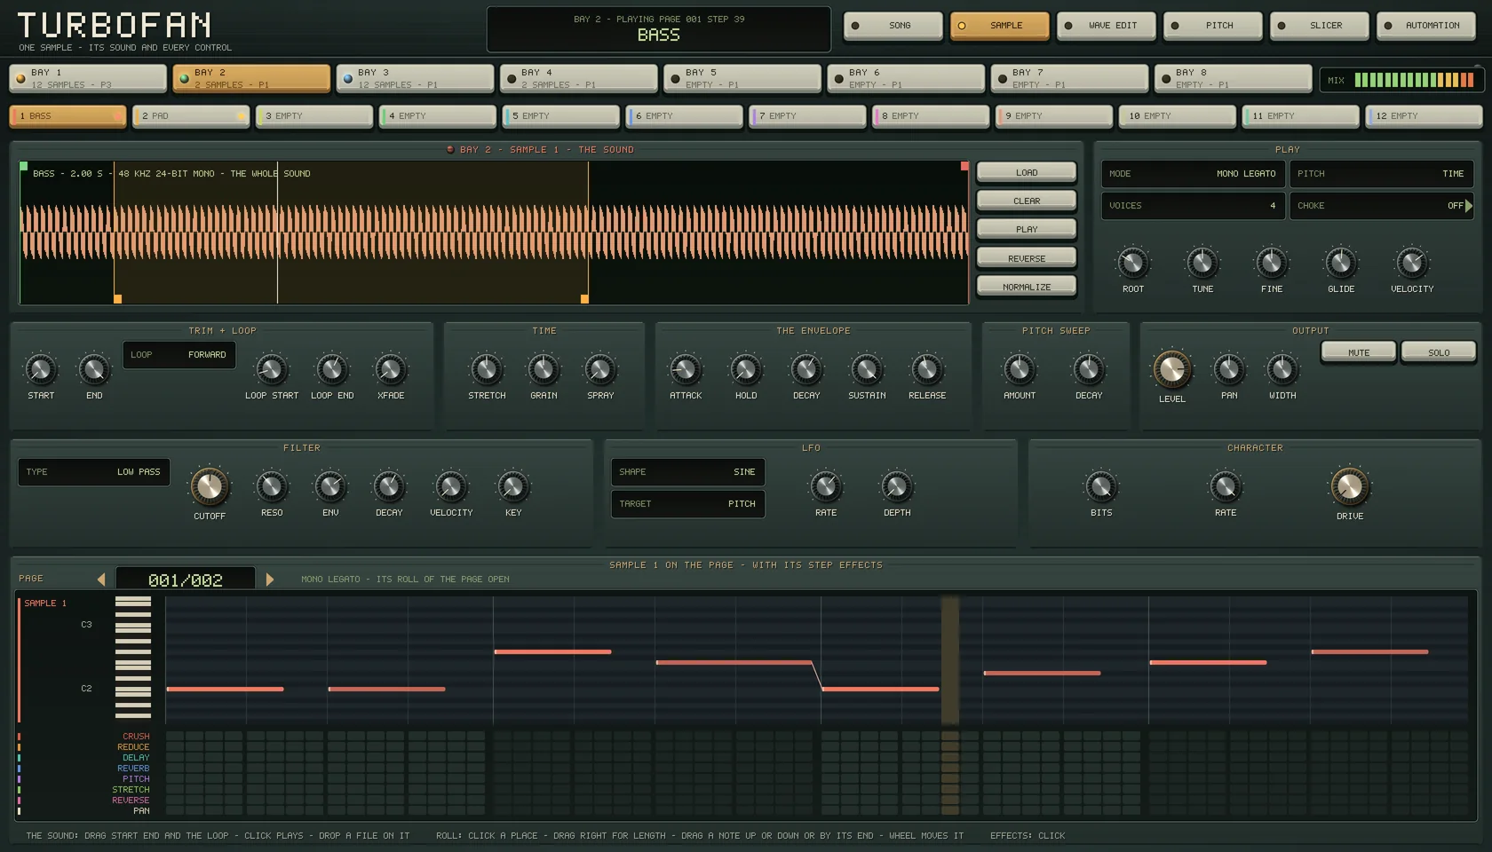Open the SLICER tab

pos(1319,26)
